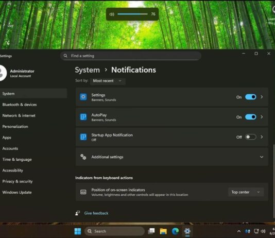Viewport: 275px width, 238px height.
Task: Enable Startup App Notification toggle
Action: [251, 137]
